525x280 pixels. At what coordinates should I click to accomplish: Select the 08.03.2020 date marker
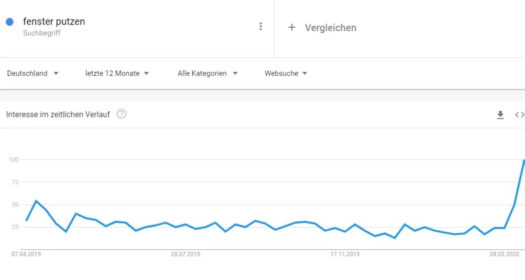click(x=504, y=254)
